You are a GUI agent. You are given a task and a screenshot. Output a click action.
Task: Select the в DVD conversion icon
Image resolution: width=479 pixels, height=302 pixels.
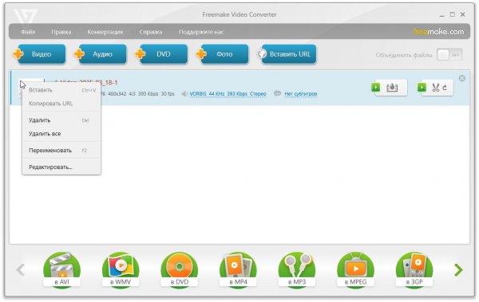180,269
